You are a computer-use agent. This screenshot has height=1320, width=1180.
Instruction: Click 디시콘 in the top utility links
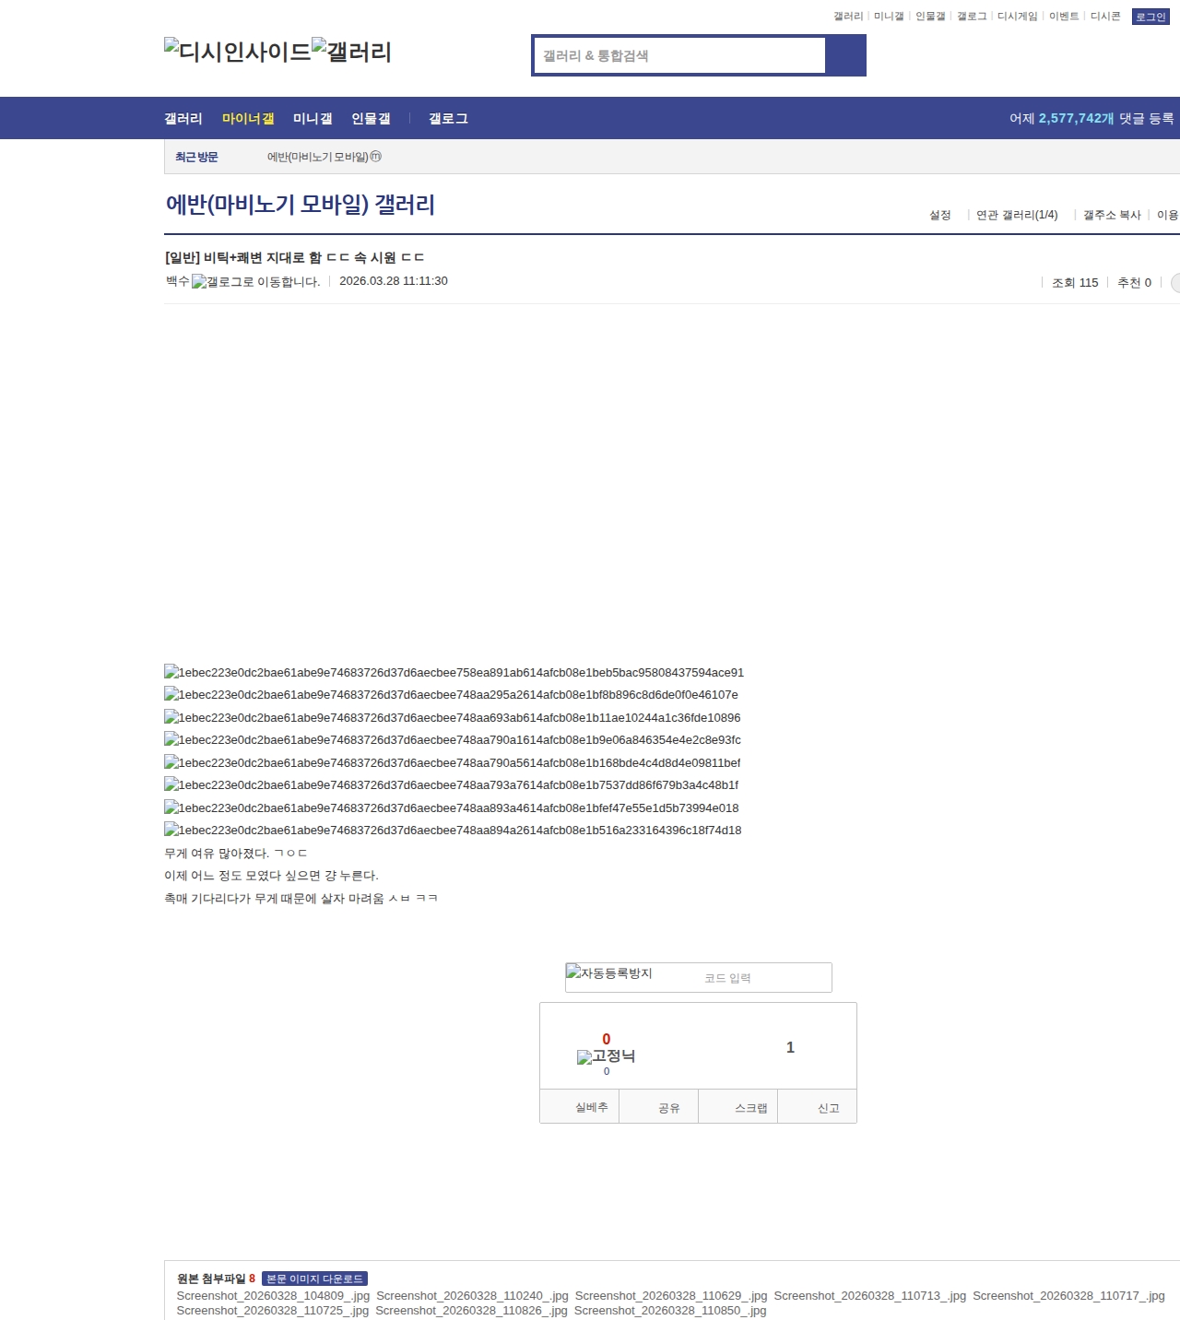tap(1105, 17)
